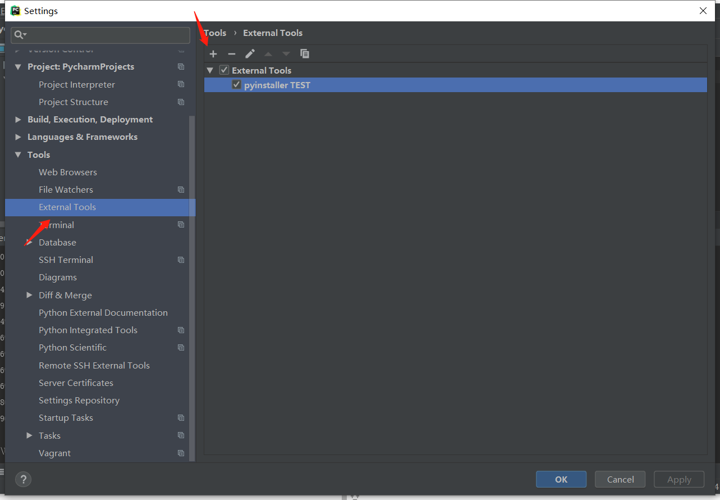Collapse Project: PycharmProjects section
Viewport: 720px width, 500px height.
18,66
